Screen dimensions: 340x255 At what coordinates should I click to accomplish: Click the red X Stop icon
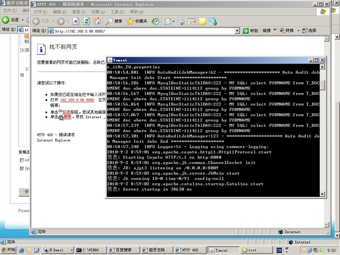tap(76, 21)
